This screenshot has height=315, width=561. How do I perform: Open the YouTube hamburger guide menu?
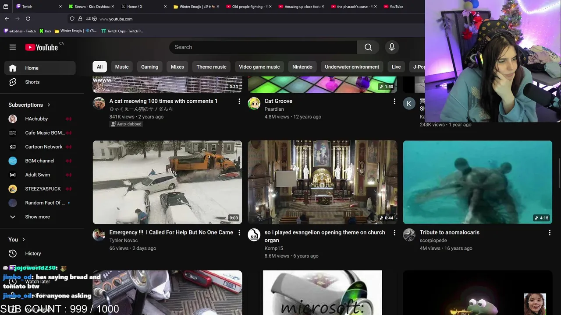tap(13, 47)
